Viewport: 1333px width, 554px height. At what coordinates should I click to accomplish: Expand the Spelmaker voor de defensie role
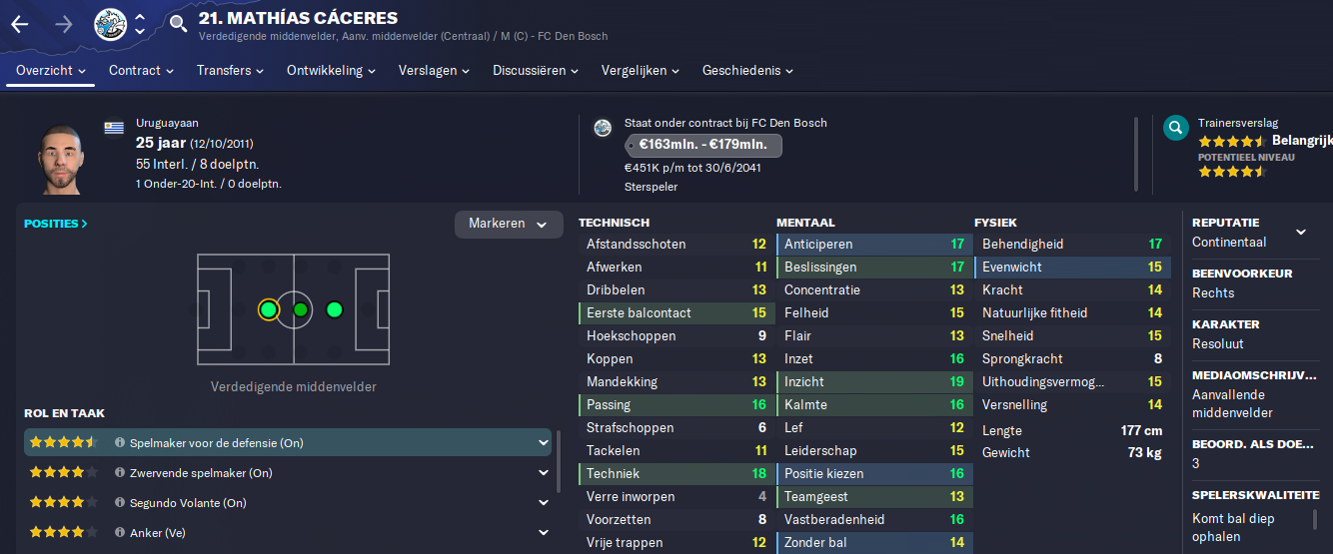point(543,442)
